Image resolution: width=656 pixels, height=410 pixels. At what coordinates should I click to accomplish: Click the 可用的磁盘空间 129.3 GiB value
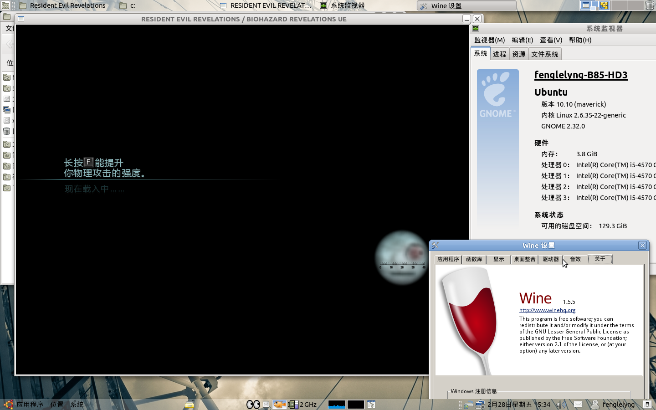pyautogui.click(x=613, y=226)
